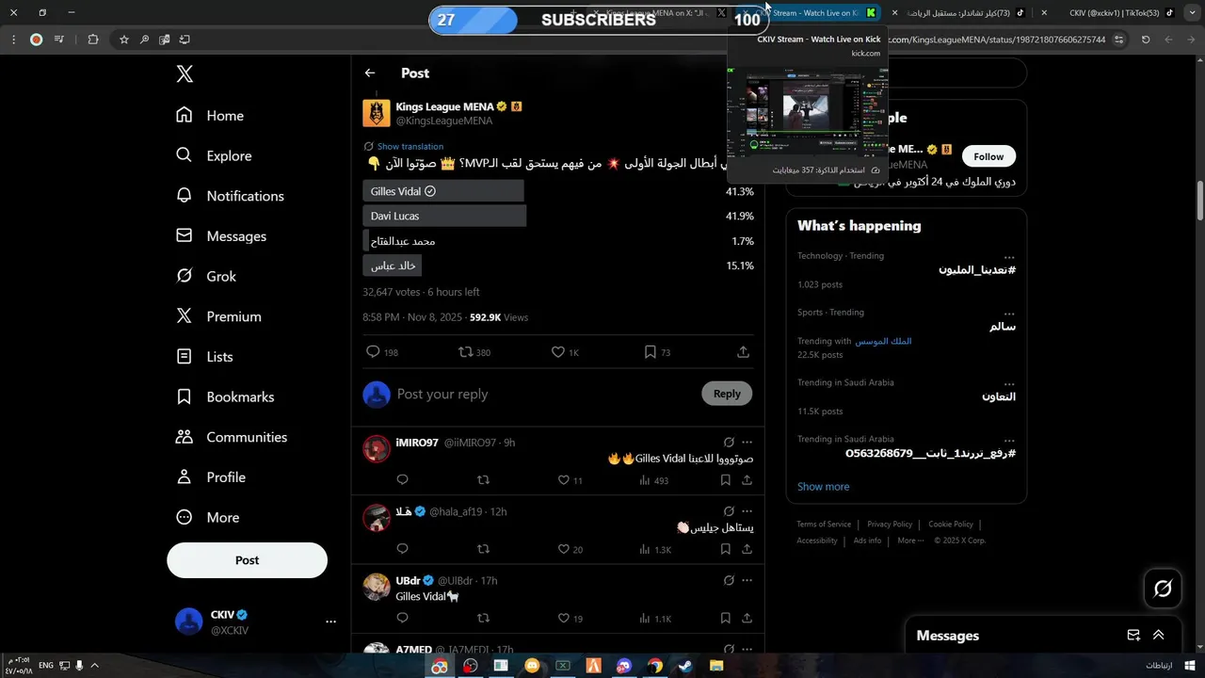Go to Home in sidebar
The height and width of the screenshot is (678, 1205).
click(211, 116)
